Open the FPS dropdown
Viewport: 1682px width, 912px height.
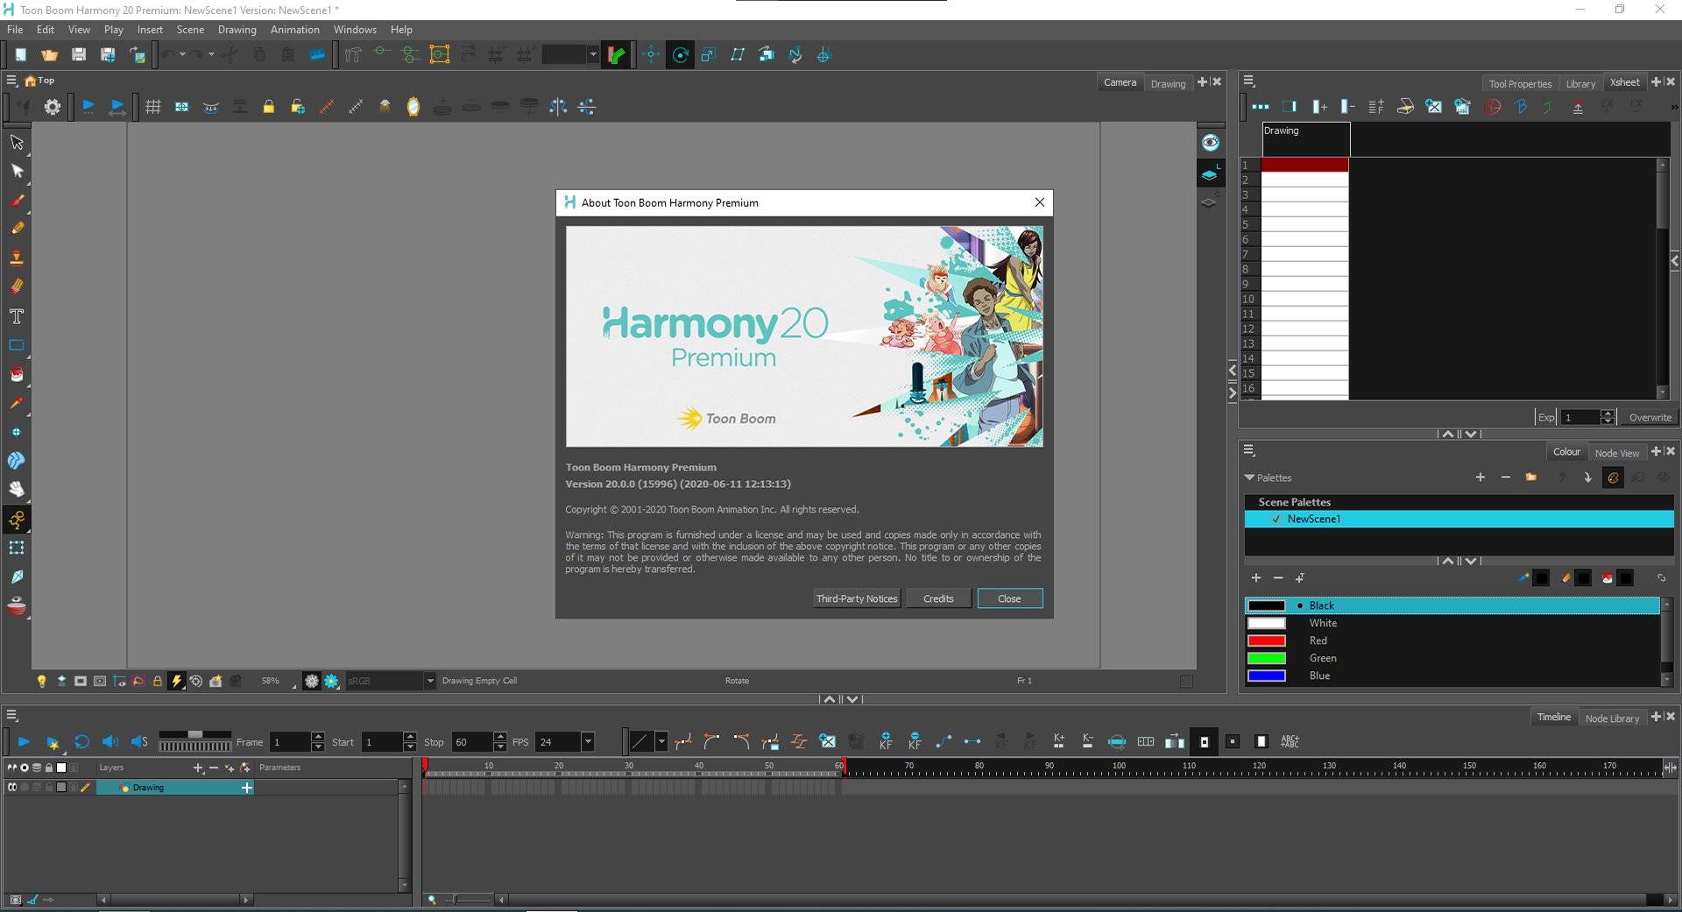588,742
